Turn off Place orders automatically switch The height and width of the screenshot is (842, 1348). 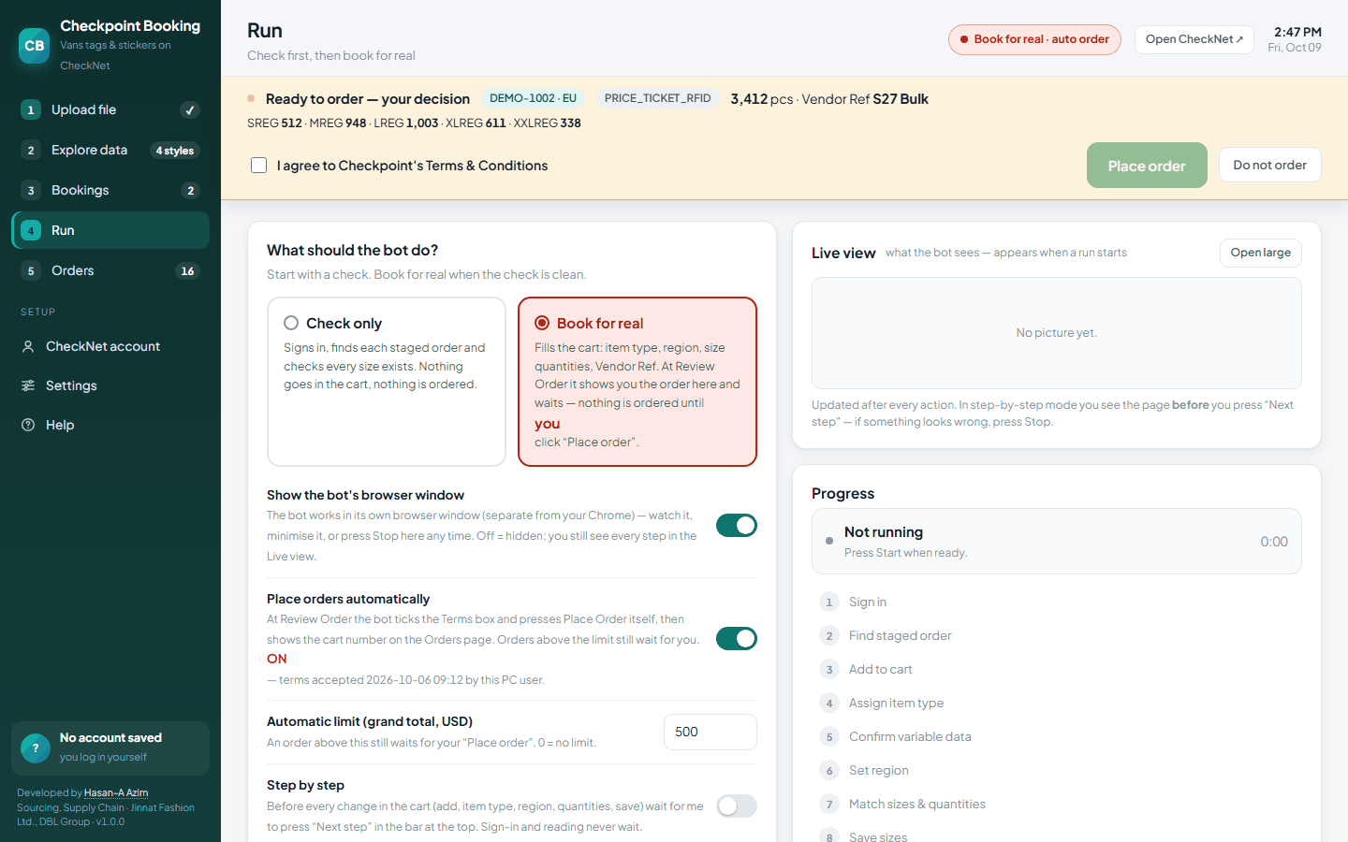[x=737, y=639]
